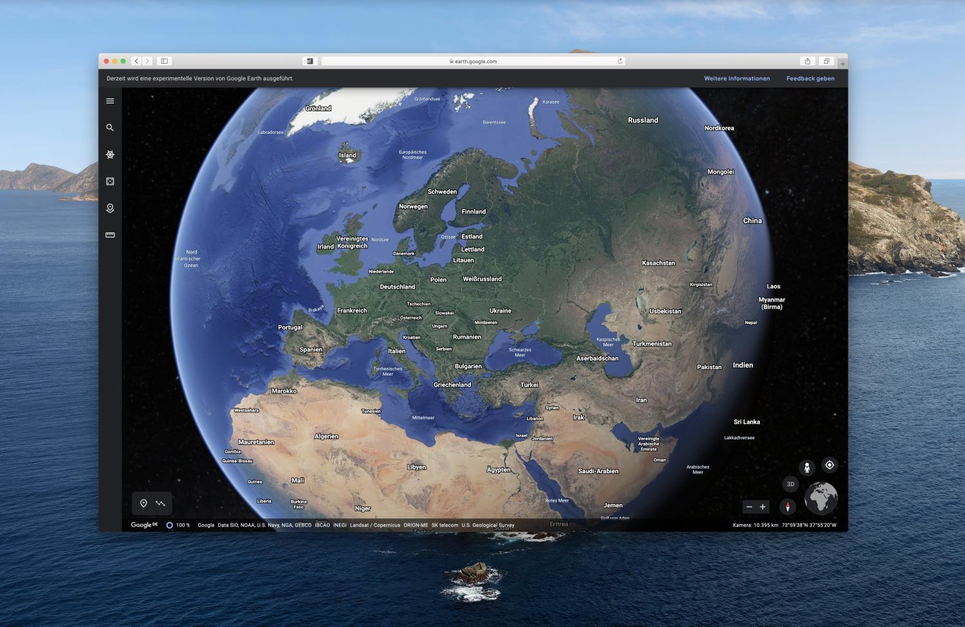Screen dimensions: 965x627
Task: Activate the Street View pegman
Action: click(807, 468)
